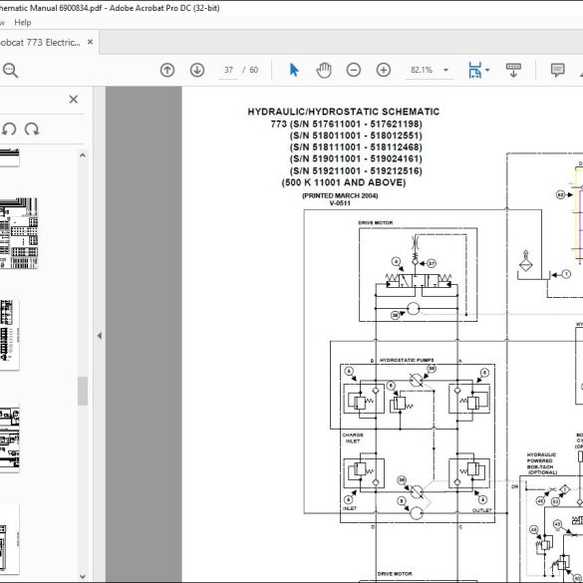Open the Help menu
The width and height of the screenshot is (583, 583).
(22, 22)
